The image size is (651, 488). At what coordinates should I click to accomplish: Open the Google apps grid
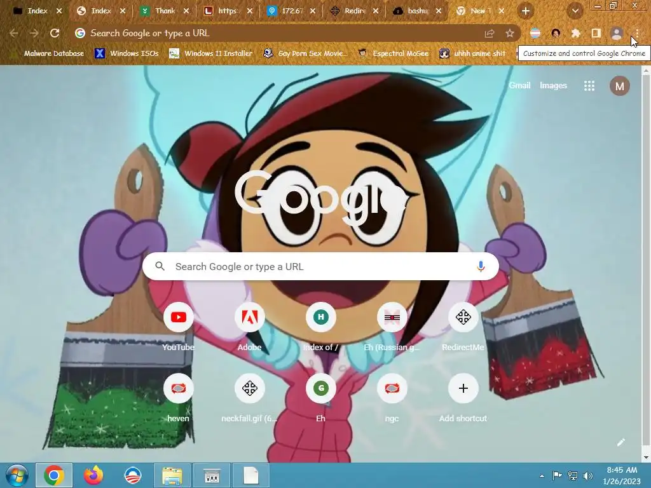click(589, 86)
